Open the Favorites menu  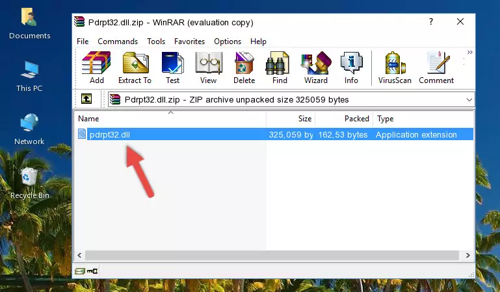pos(189,42)
